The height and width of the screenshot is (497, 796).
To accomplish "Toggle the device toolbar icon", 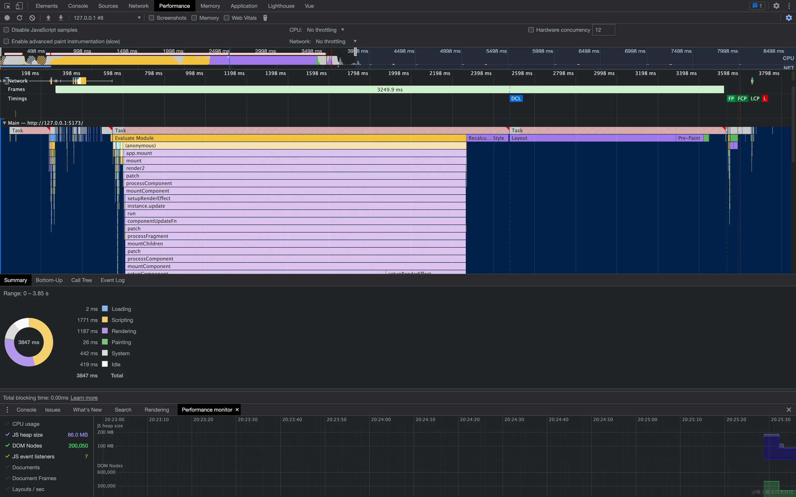I will click(19, 6).
